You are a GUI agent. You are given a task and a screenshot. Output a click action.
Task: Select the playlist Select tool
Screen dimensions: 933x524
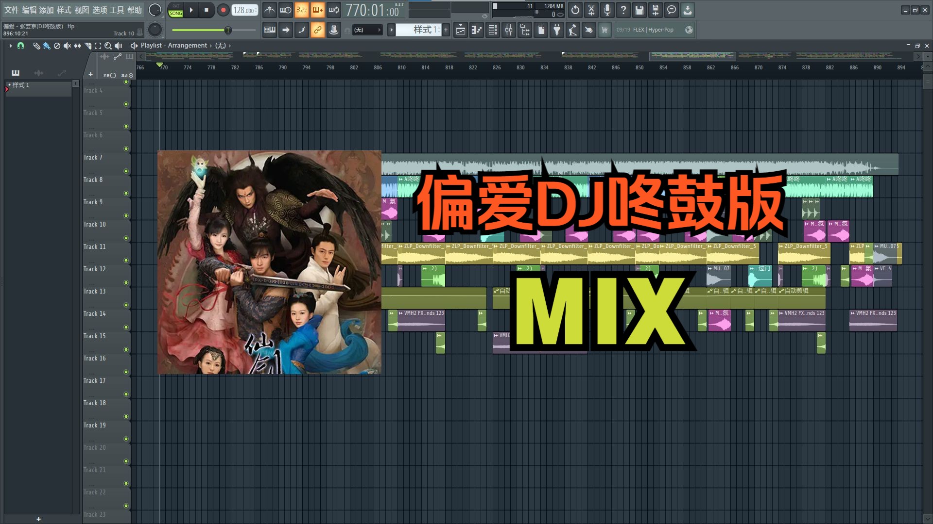[x=98, y=46]
